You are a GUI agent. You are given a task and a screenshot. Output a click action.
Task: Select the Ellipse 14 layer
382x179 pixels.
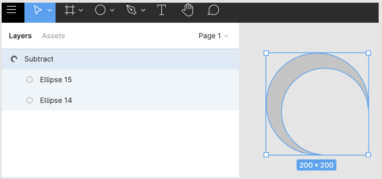pos(56,100)
